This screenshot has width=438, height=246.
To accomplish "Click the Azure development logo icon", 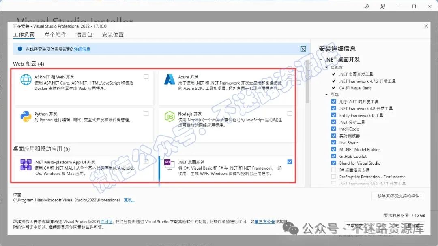I will tap(170, 79).
